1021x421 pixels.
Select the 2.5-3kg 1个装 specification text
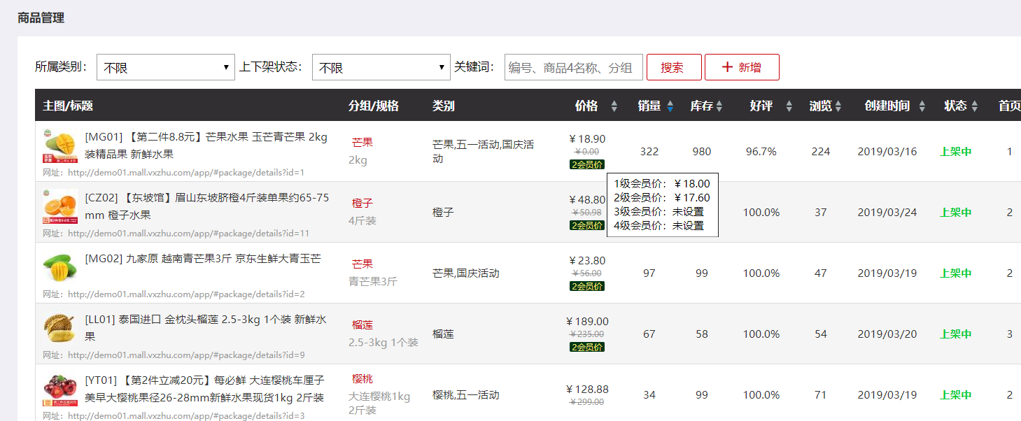383,343
